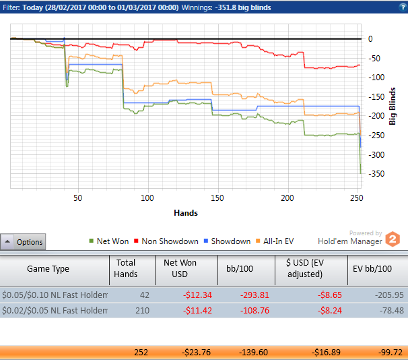Sort by Net Won USD column header
The image size is (408, 360).
point(186,270)
